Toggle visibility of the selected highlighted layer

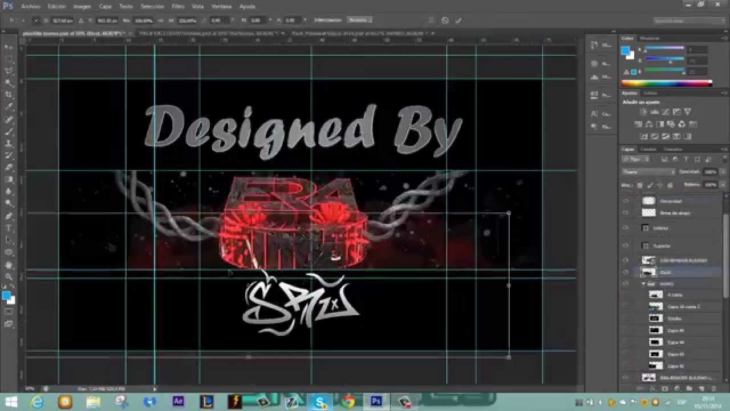tap(626, 272)
